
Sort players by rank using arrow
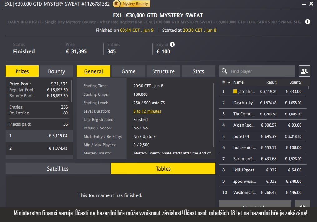pos(229,82)
